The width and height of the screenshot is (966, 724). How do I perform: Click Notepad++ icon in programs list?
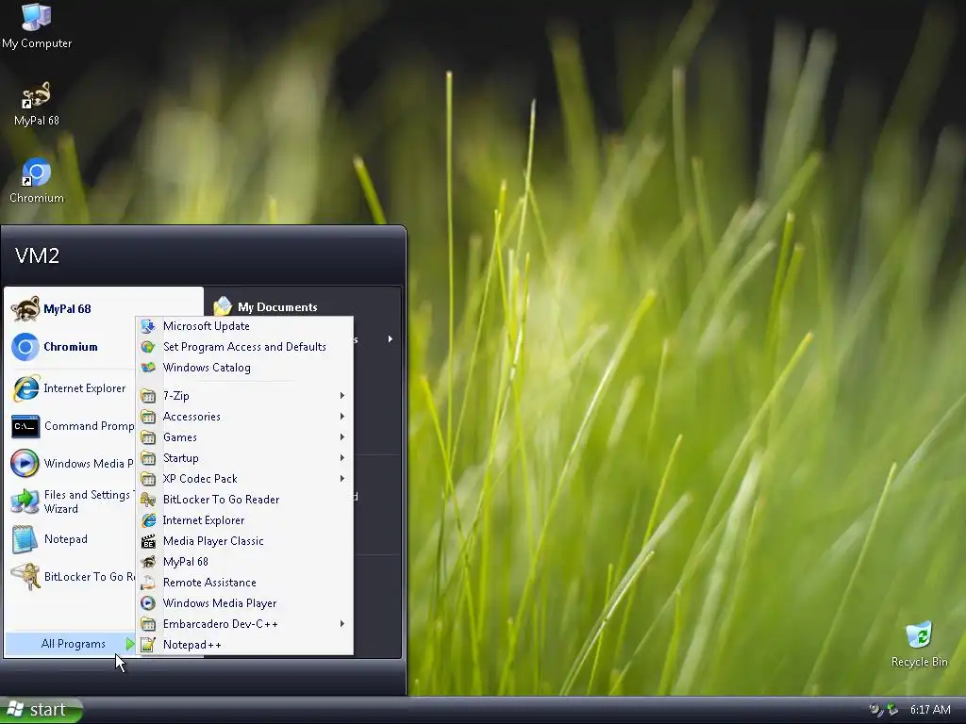[148, 645]
